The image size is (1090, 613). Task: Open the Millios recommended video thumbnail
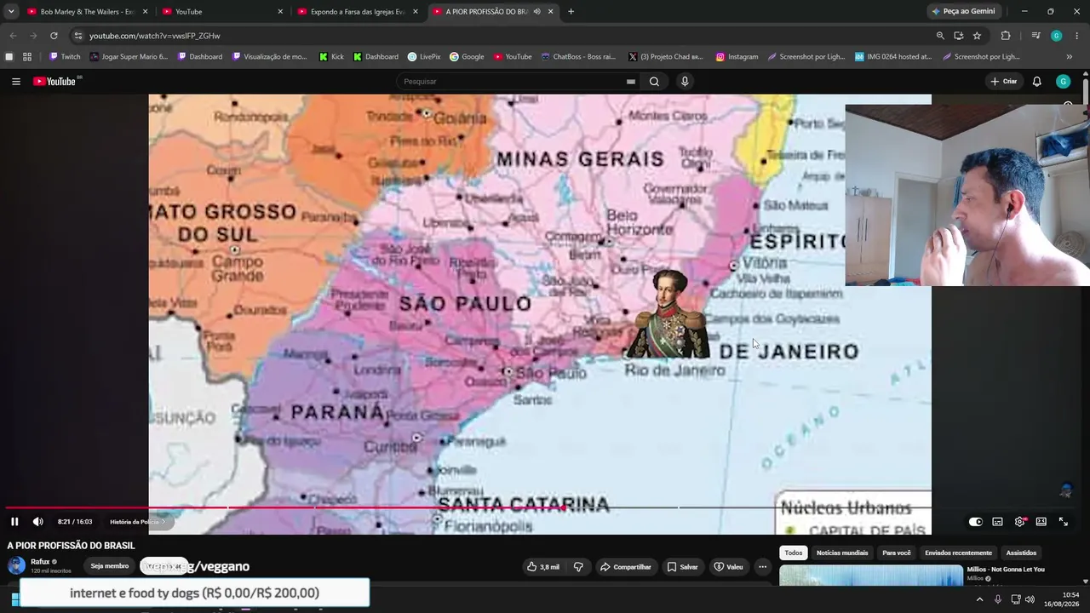click(x=871, y=576)
